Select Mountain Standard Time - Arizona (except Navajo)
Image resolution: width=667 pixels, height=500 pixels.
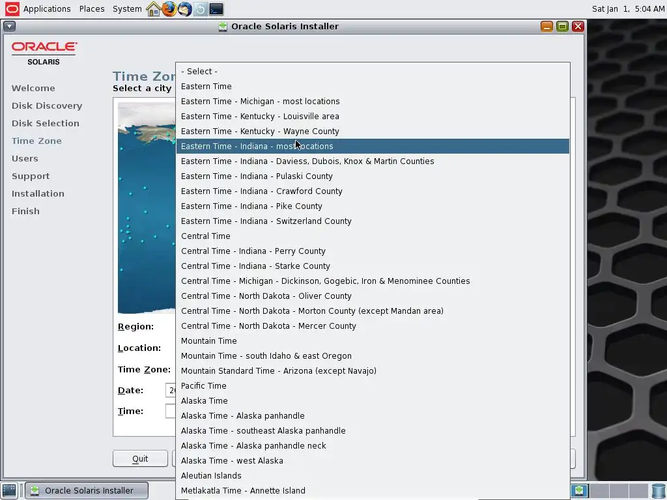coord(373,370)
